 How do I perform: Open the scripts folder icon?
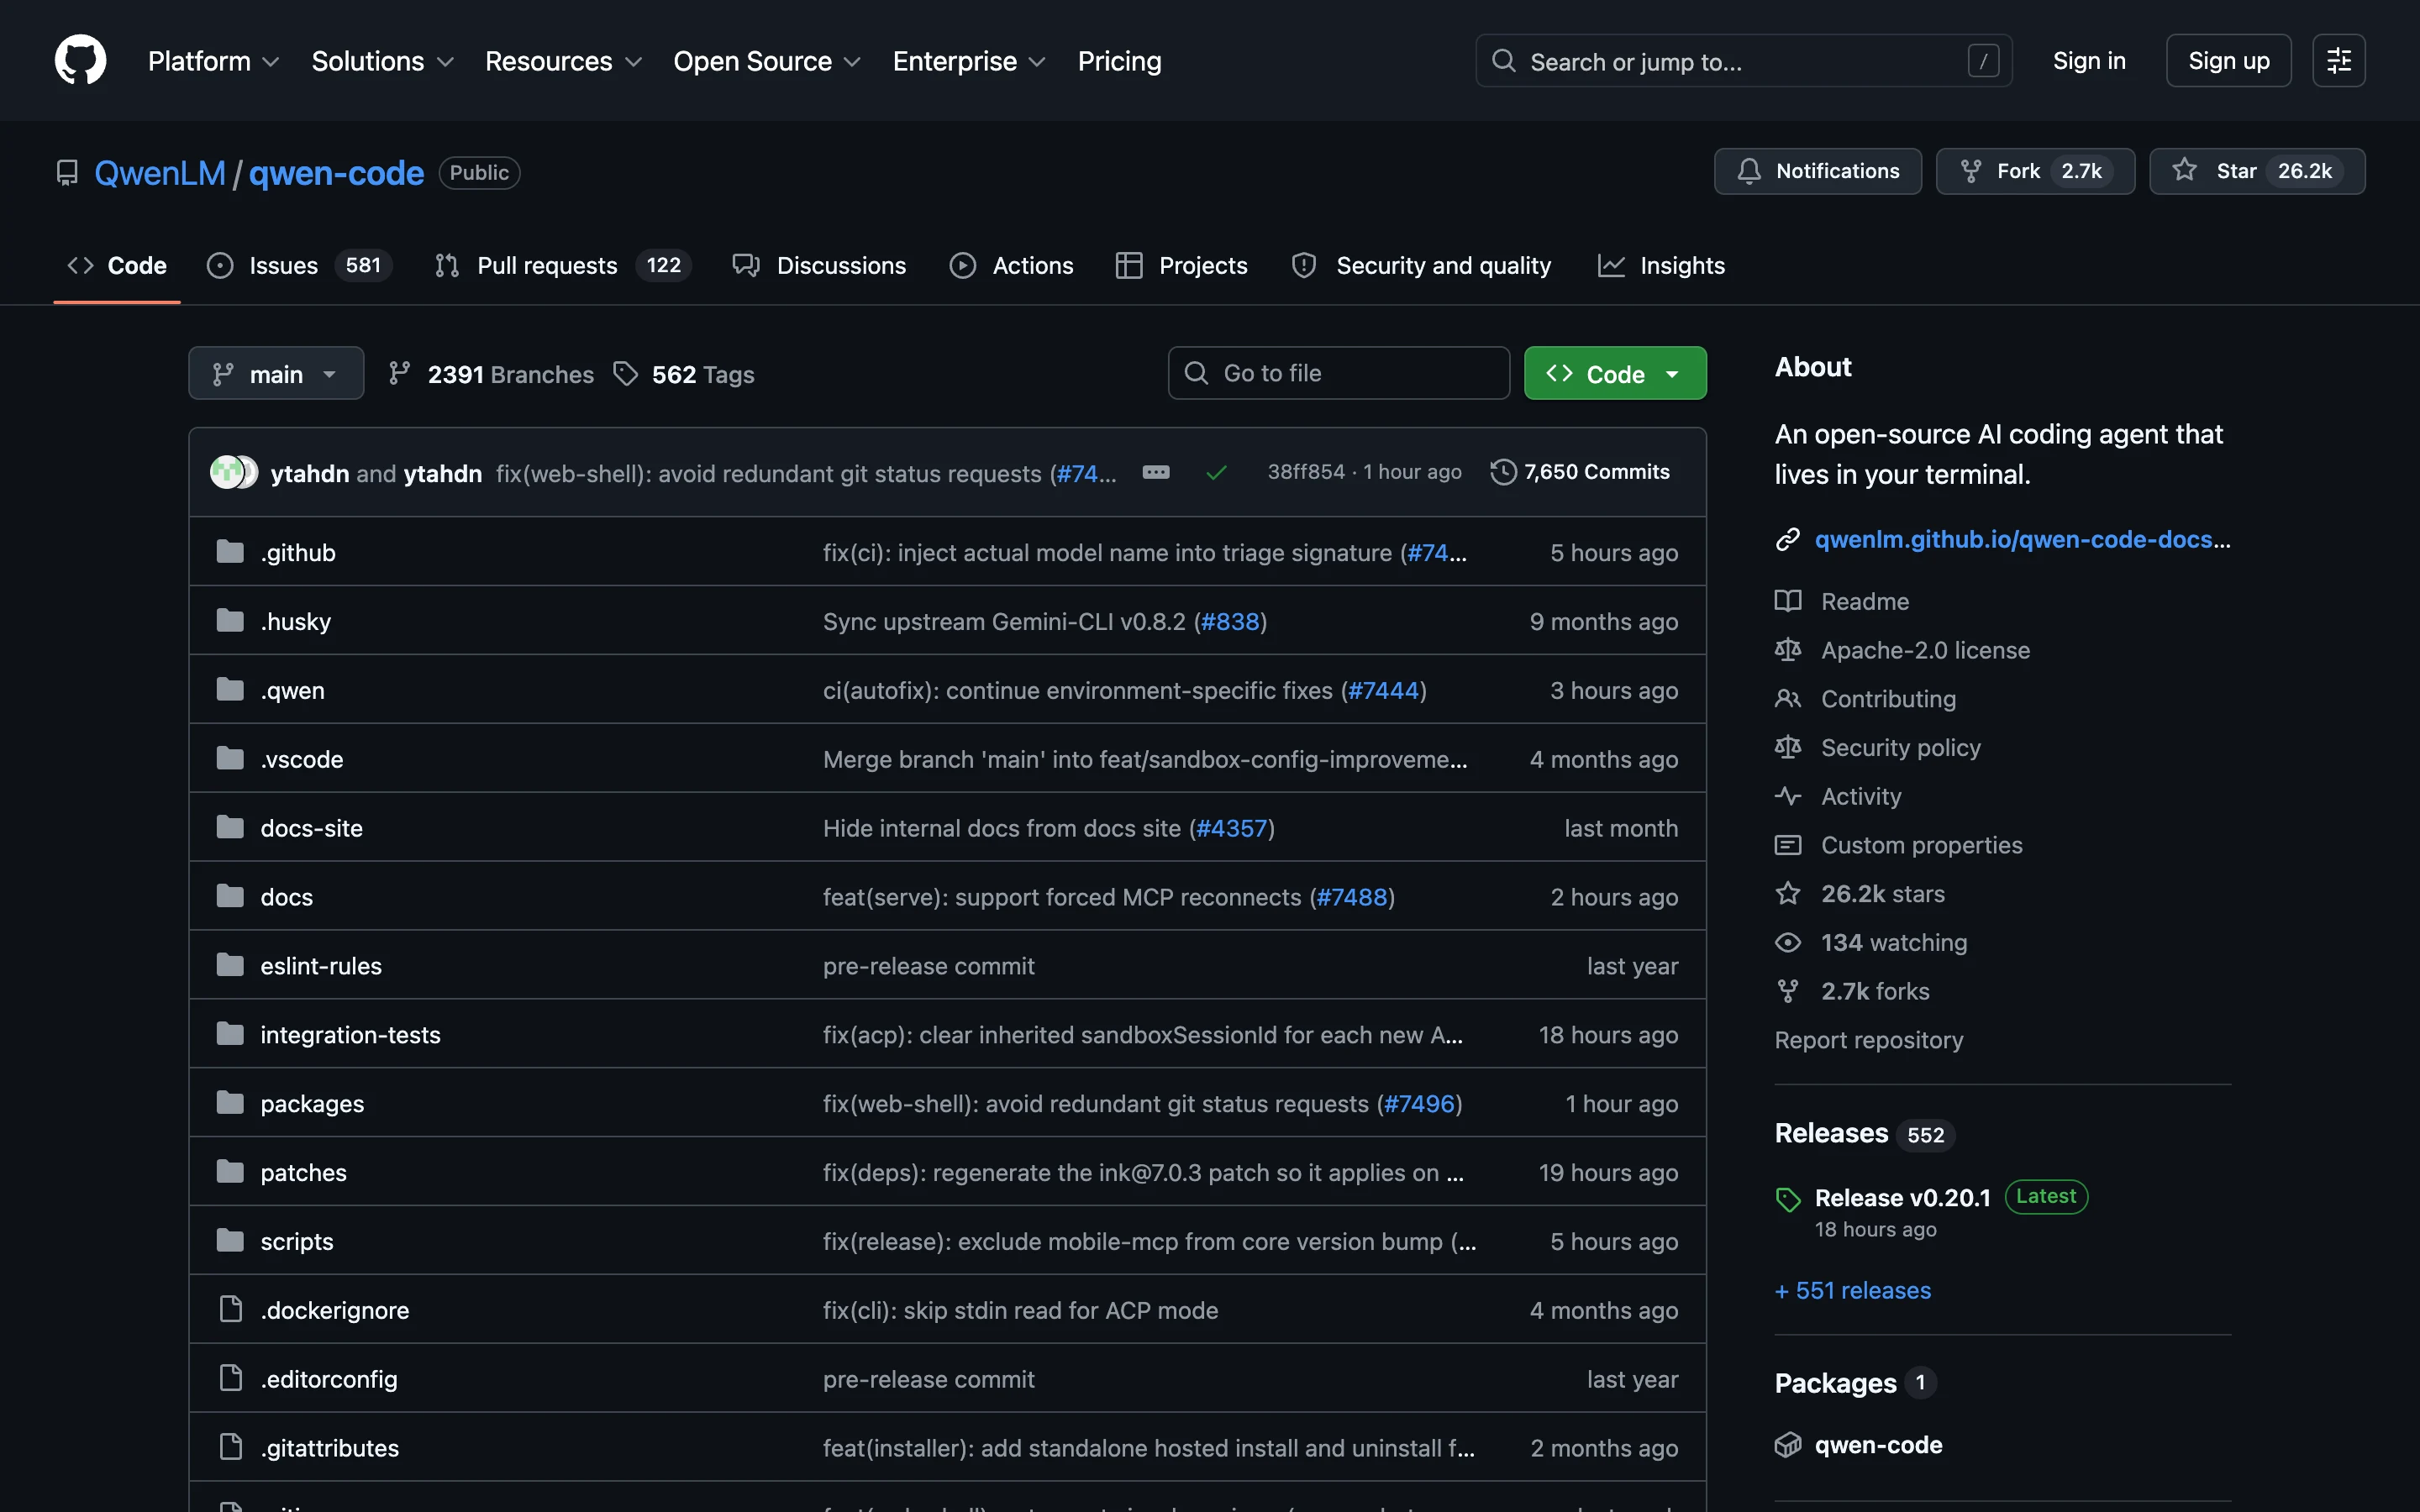tap(230, 1241)
